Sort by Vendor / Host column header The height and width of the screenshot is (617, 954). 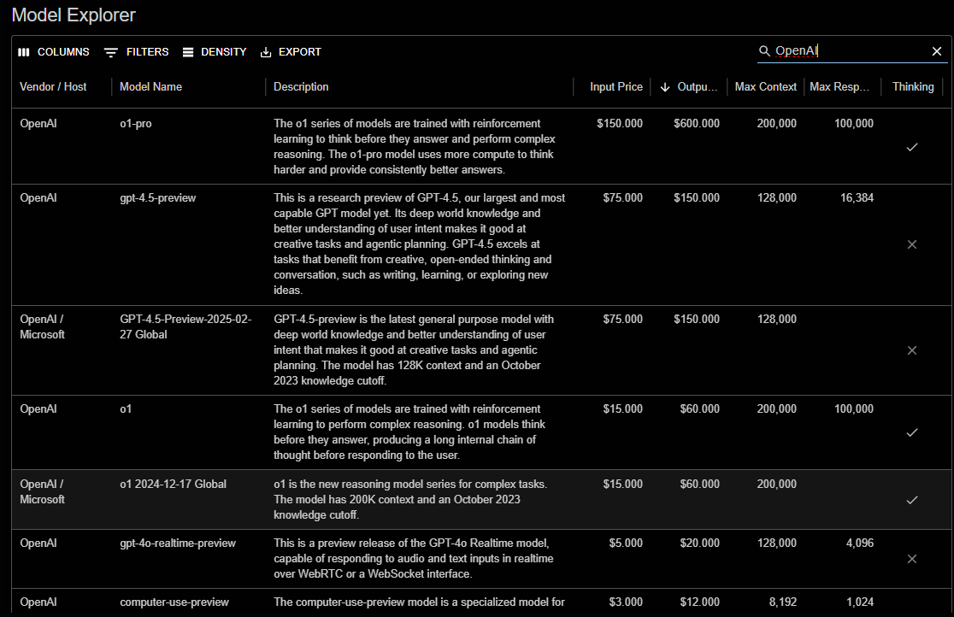tap(53, 87)
